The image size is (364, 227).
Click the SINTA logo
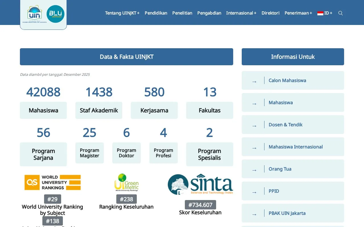tap(200, 184)
